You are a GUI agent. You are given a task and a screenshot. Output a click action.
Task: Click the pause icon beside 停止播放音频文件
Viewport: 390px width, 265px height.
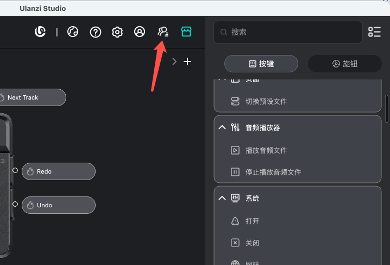[235, 172]
